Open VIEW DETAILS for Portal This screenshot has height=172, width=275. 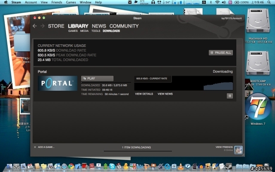(144, 94)
